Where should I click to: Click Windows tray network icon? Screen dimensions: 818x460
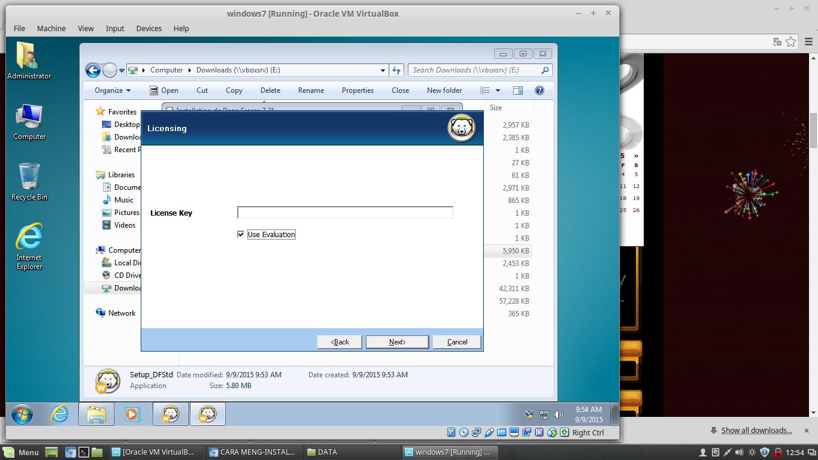[x=544, y=414]
